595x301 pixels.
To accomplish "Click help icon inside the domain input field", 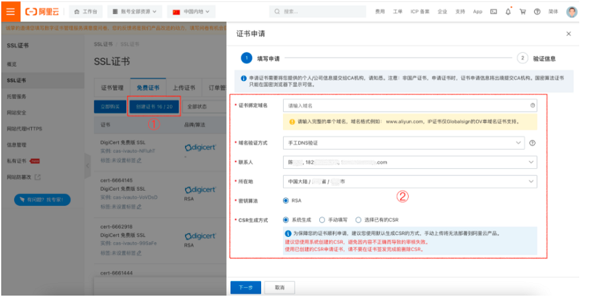I will pos(532,106).
